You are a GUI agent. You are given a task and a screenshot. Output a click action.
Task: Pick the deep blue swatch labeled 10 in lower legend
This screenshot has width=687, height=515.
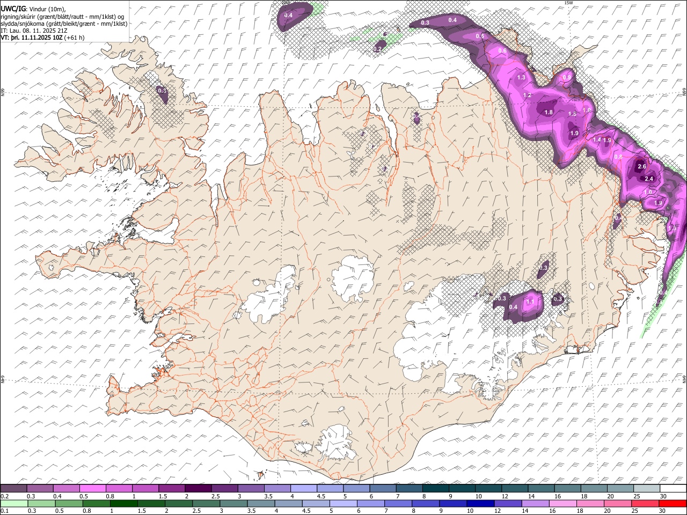point(479,503)
